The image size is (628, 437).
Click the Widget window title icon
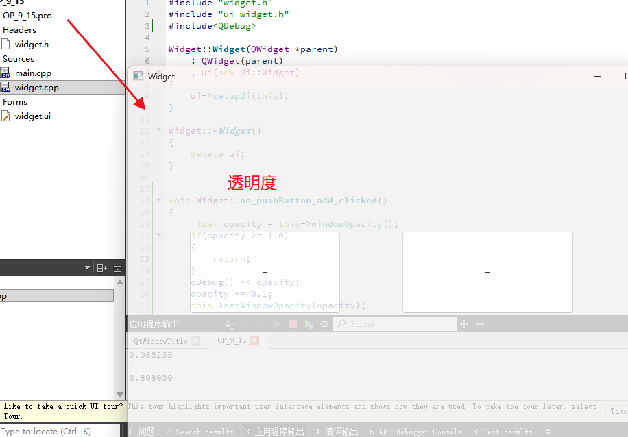point(138,76)
